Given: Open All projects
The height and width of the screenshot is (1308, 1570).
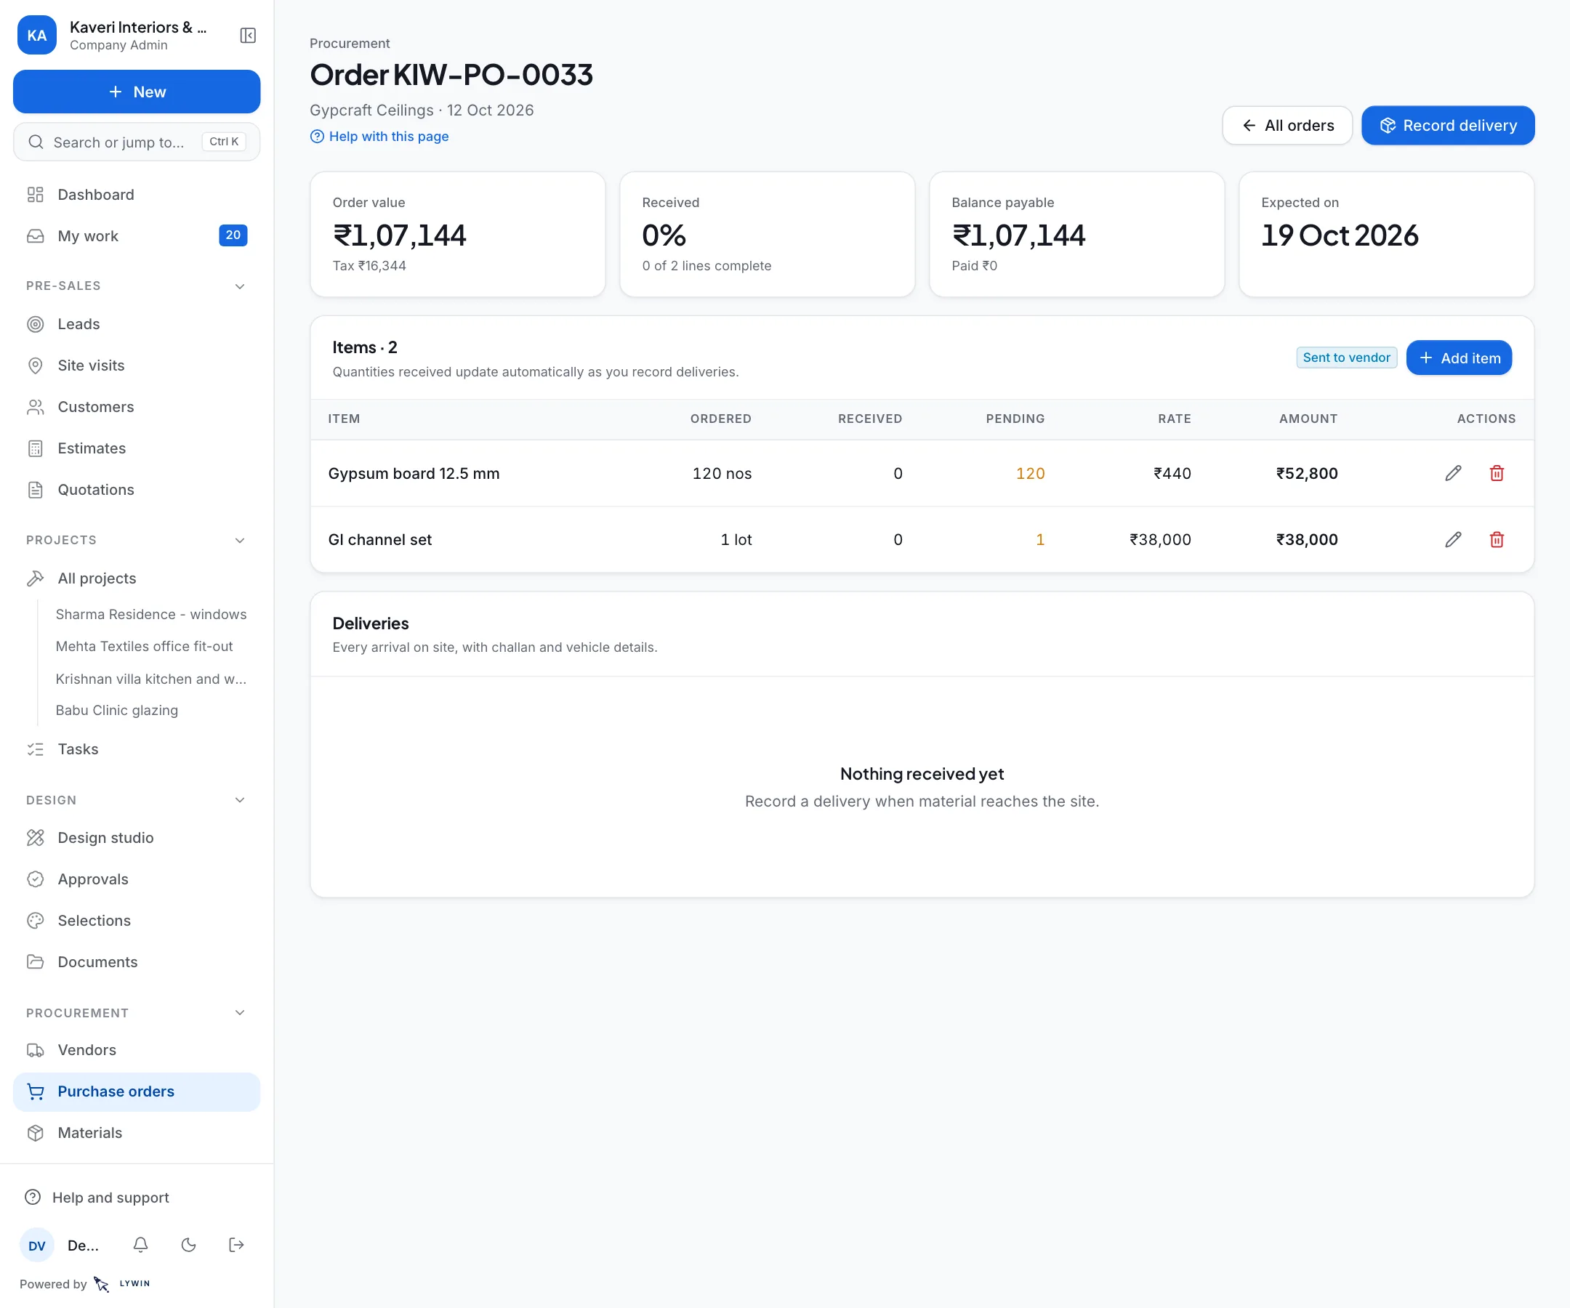Looking at the screenshot, I should [x=137, y=578].
